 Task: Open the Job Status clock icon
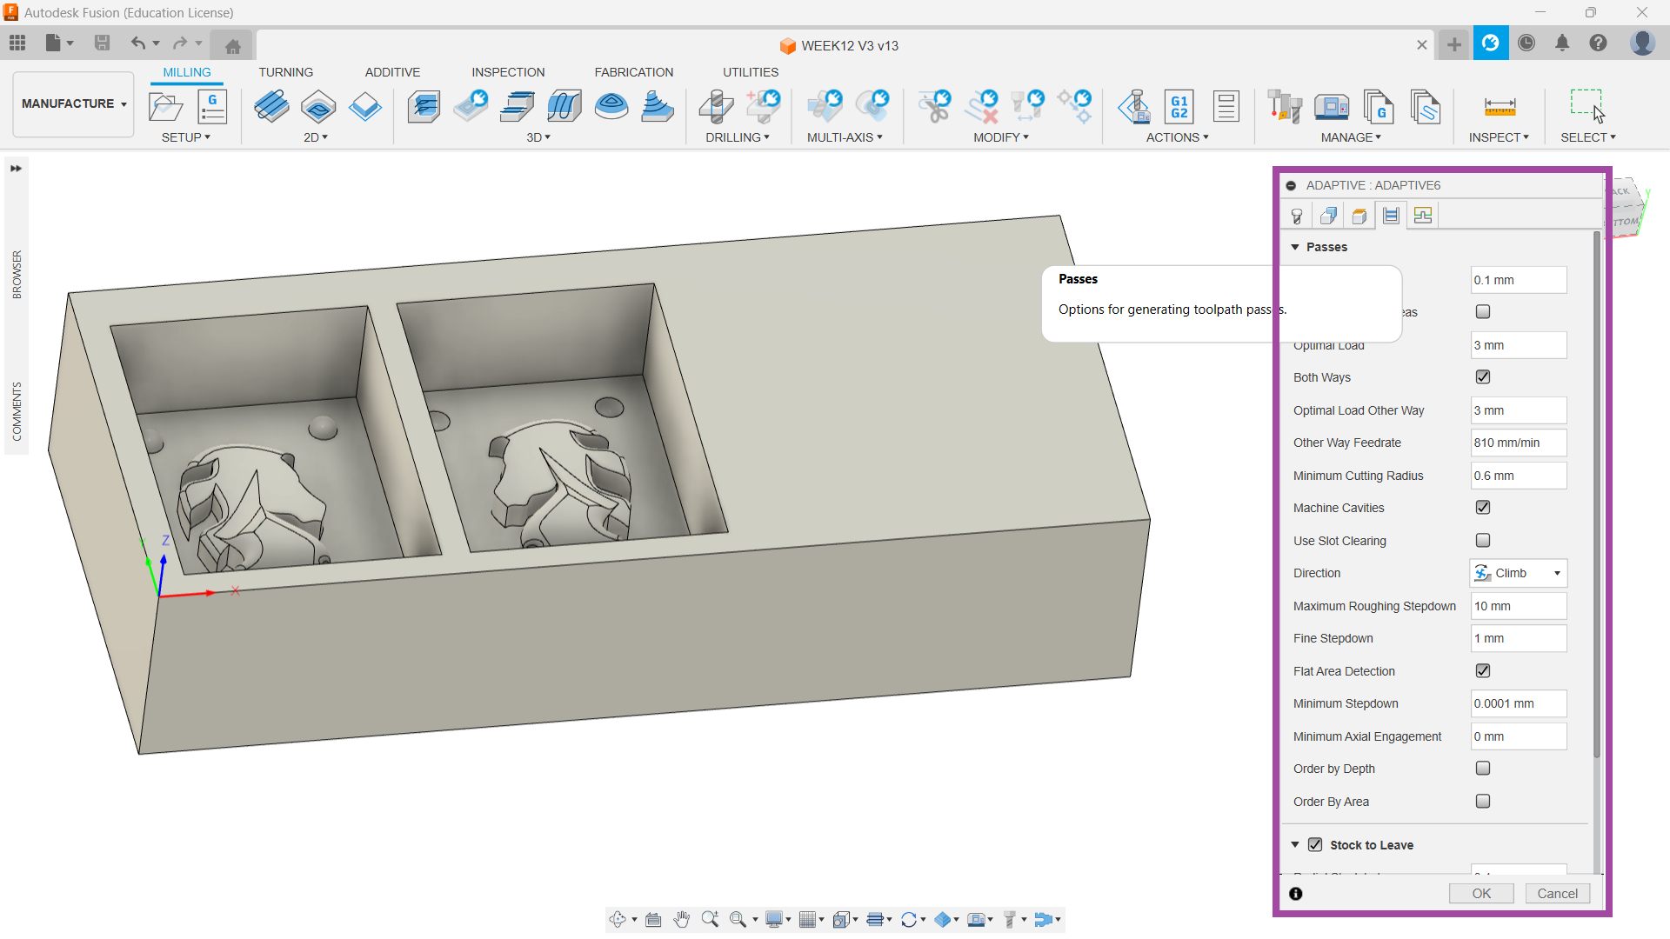pyautogui.click(x=1526, y=43)
